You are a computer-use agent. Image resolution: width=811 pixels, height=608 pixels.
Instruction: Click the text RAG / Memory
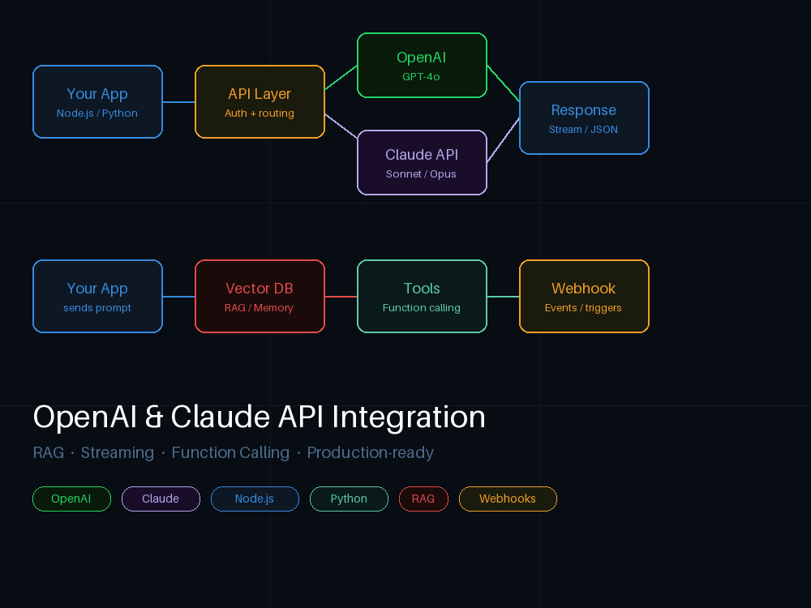(x=259, y=308)
